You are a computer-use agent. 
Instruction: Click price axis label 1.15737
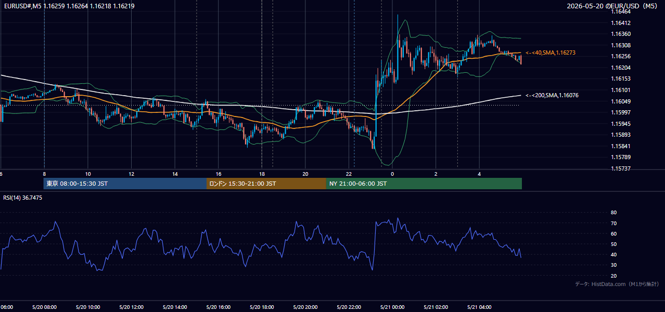coord(621,168)
